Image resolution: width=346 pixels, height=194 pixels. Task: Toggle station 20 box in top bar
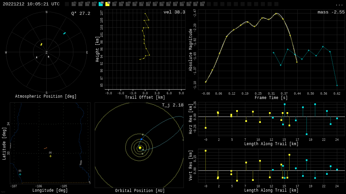pos(202,4)
